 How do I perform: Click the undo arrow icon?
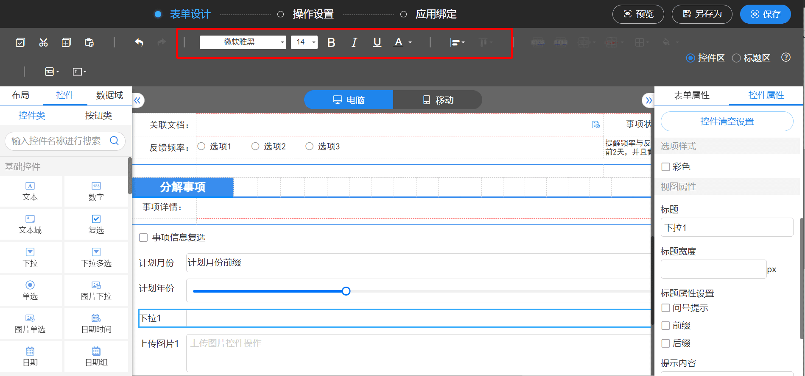tap(139, 42)
